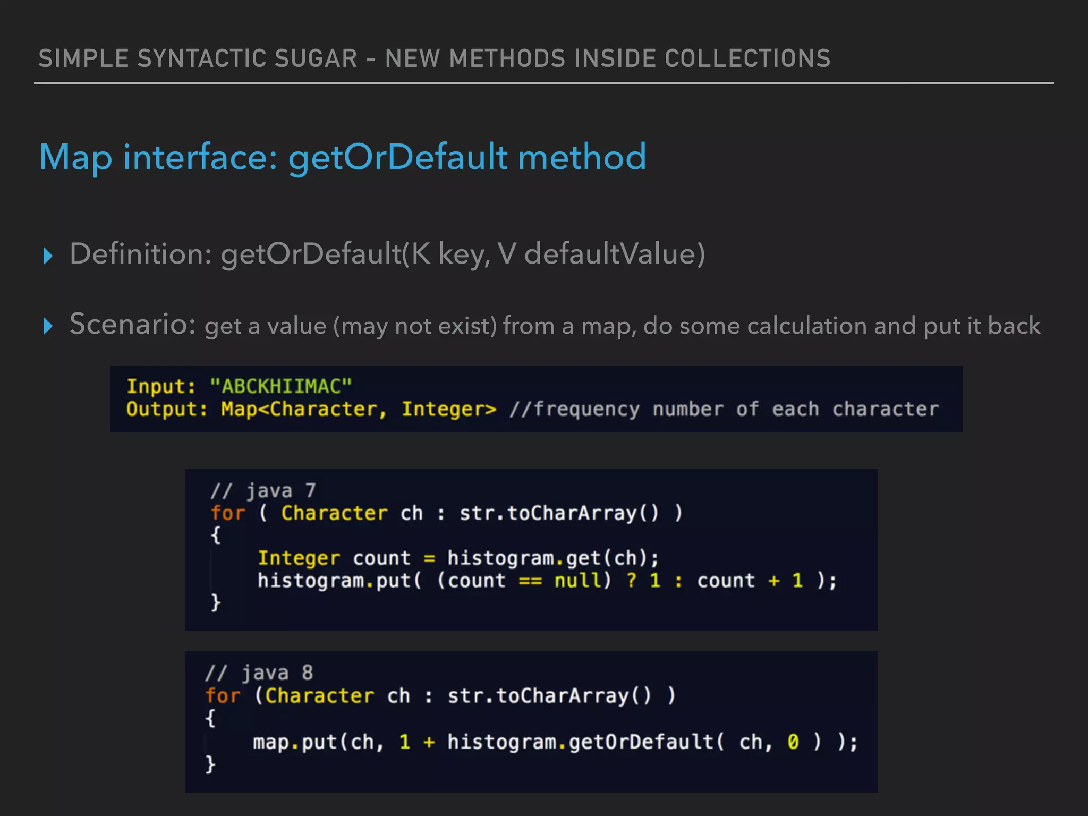Click the java 8 'for (Character ch : str.toCharArray() )' line
This screenshot has height=816, width=1088.
pyautogui.click(x=440, y=696)
